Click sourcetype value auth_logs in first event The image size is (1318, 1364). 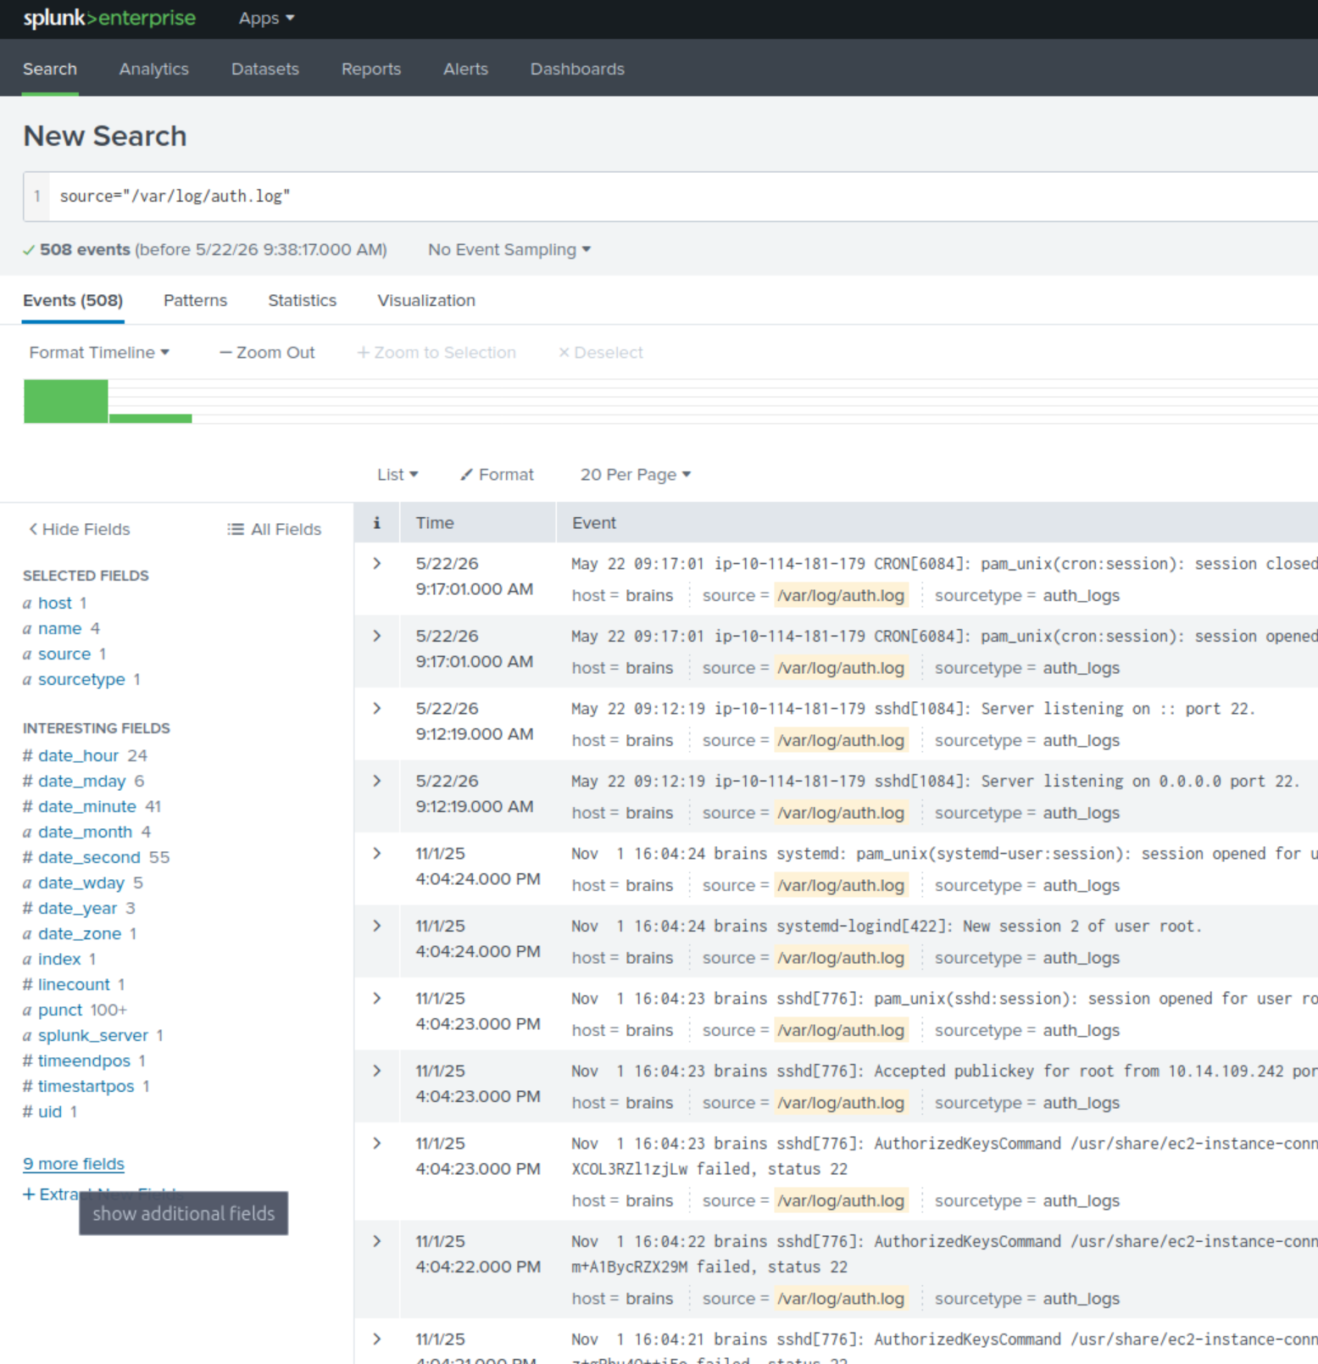click(1081, 595)
